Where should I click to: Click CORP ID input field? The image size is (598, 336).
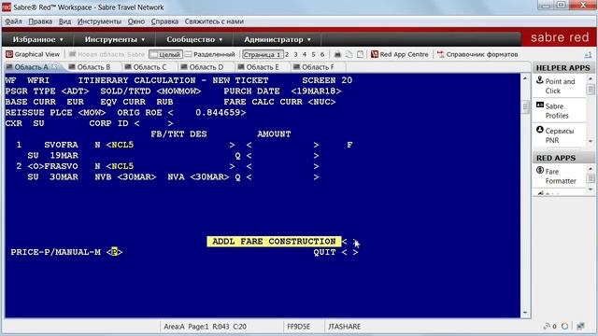coord(154,123)
